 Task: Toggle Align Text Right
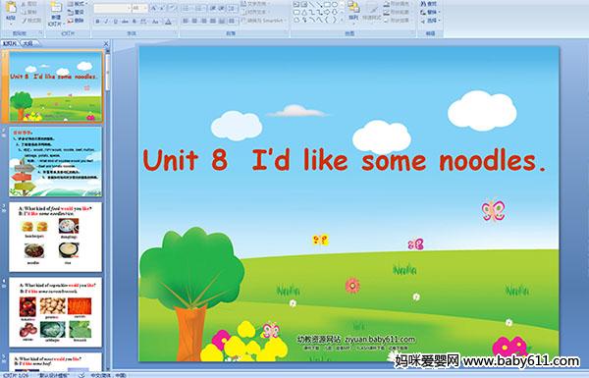(203, 21)
